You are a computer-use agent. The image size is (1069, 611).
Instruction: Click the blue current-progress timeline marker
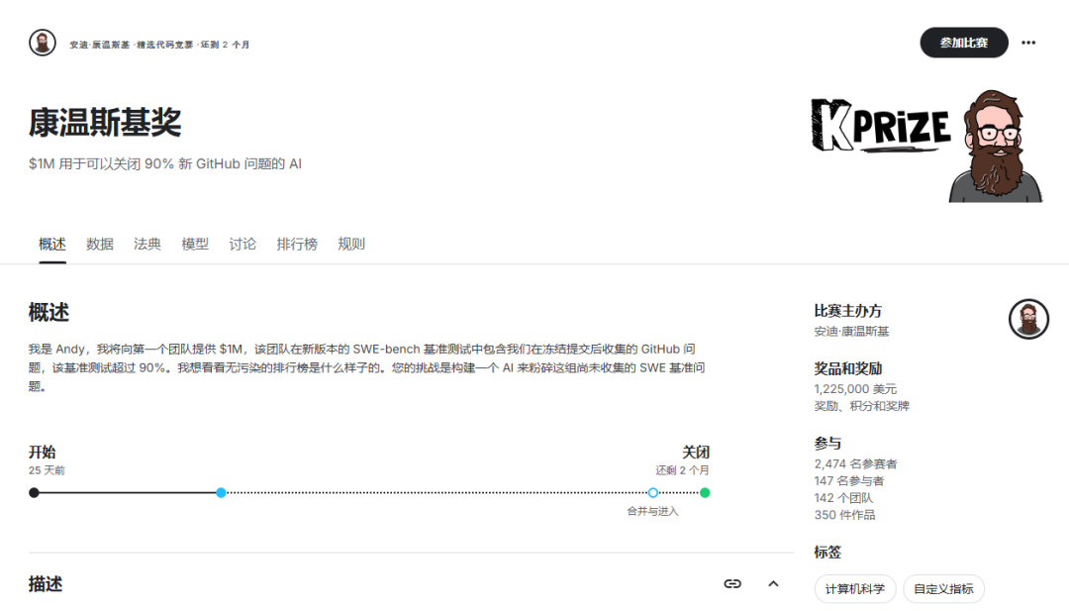[x=221, y=492]
